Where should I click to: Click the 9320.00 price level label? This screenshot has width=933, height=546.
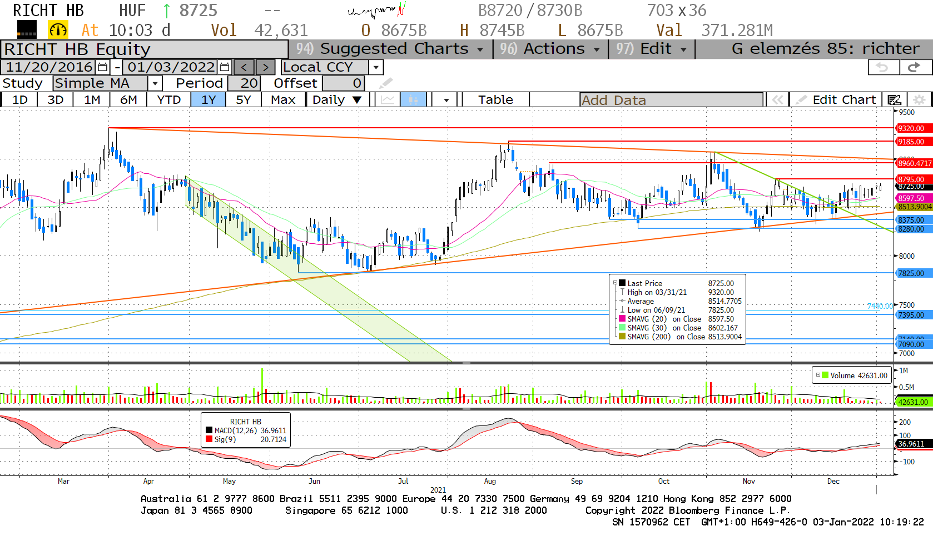click(x=913, y=128)
